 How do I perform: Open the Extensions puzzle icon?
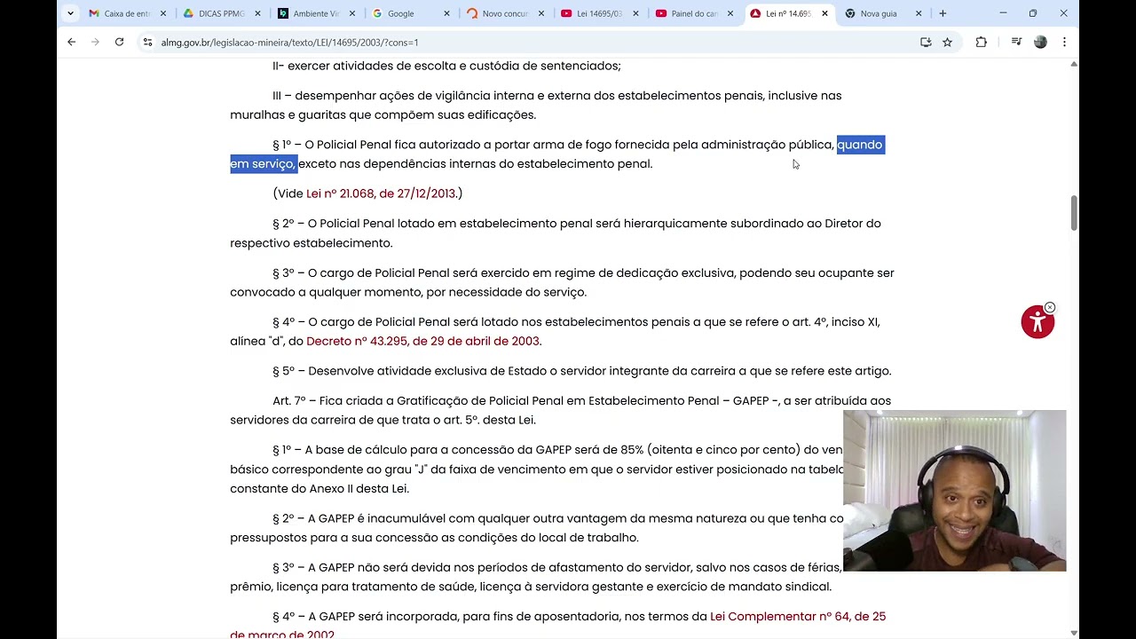click(981, 42)
